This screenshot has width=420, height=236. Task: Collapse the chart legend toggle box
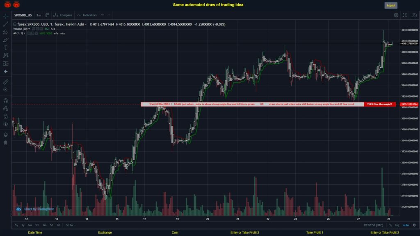[15, 24]
